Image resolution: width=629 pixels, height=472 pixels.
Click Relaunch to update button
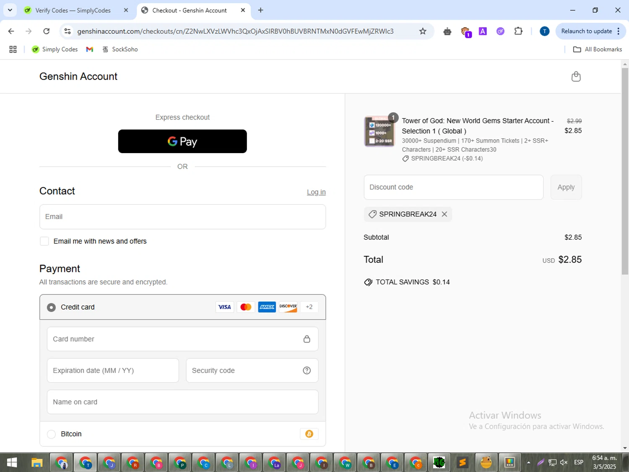tap(586, 31)
